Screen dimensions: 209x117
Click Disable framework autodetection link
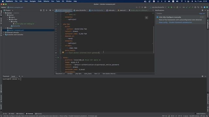(x=181, y=22)
